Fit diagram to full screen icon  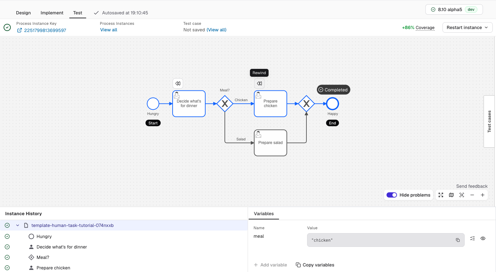(441, 195)
